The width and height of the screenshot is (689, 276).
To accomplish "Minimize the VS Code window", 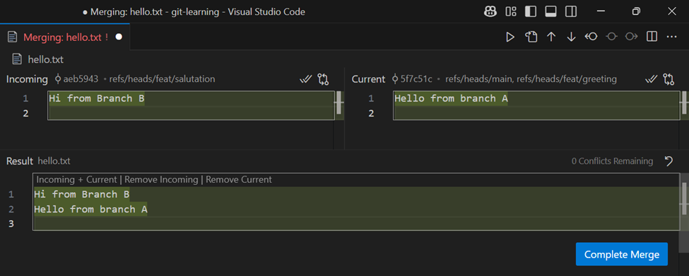I will tap(601, 12).
